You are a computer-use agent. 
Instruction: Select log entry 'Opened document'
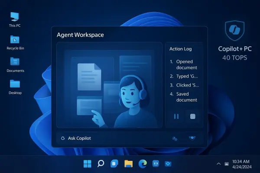pos(183,64)
